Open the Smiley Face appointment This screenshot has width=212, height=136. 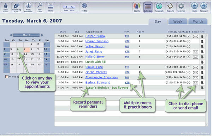point(94,67)
